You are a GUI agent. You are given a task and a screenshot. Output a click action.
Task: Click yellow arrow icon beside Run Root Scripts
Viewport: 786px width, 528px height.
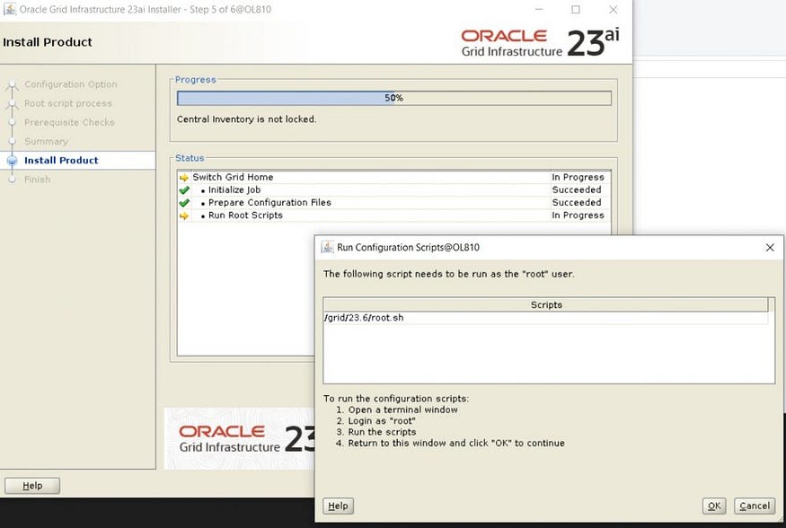(x=184, y=216)
